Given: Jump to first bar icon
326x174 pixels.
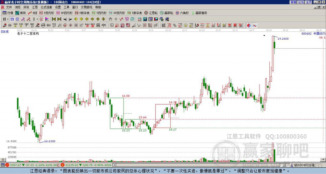Looking at the screenshot, I should click(53, 19).
